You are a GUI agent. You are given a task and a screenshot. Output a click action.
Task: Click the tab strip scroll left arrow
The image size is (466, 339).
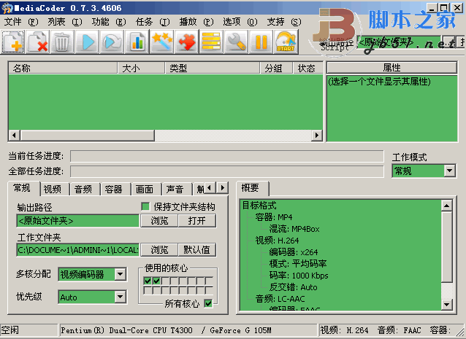[x=210, y=188]
